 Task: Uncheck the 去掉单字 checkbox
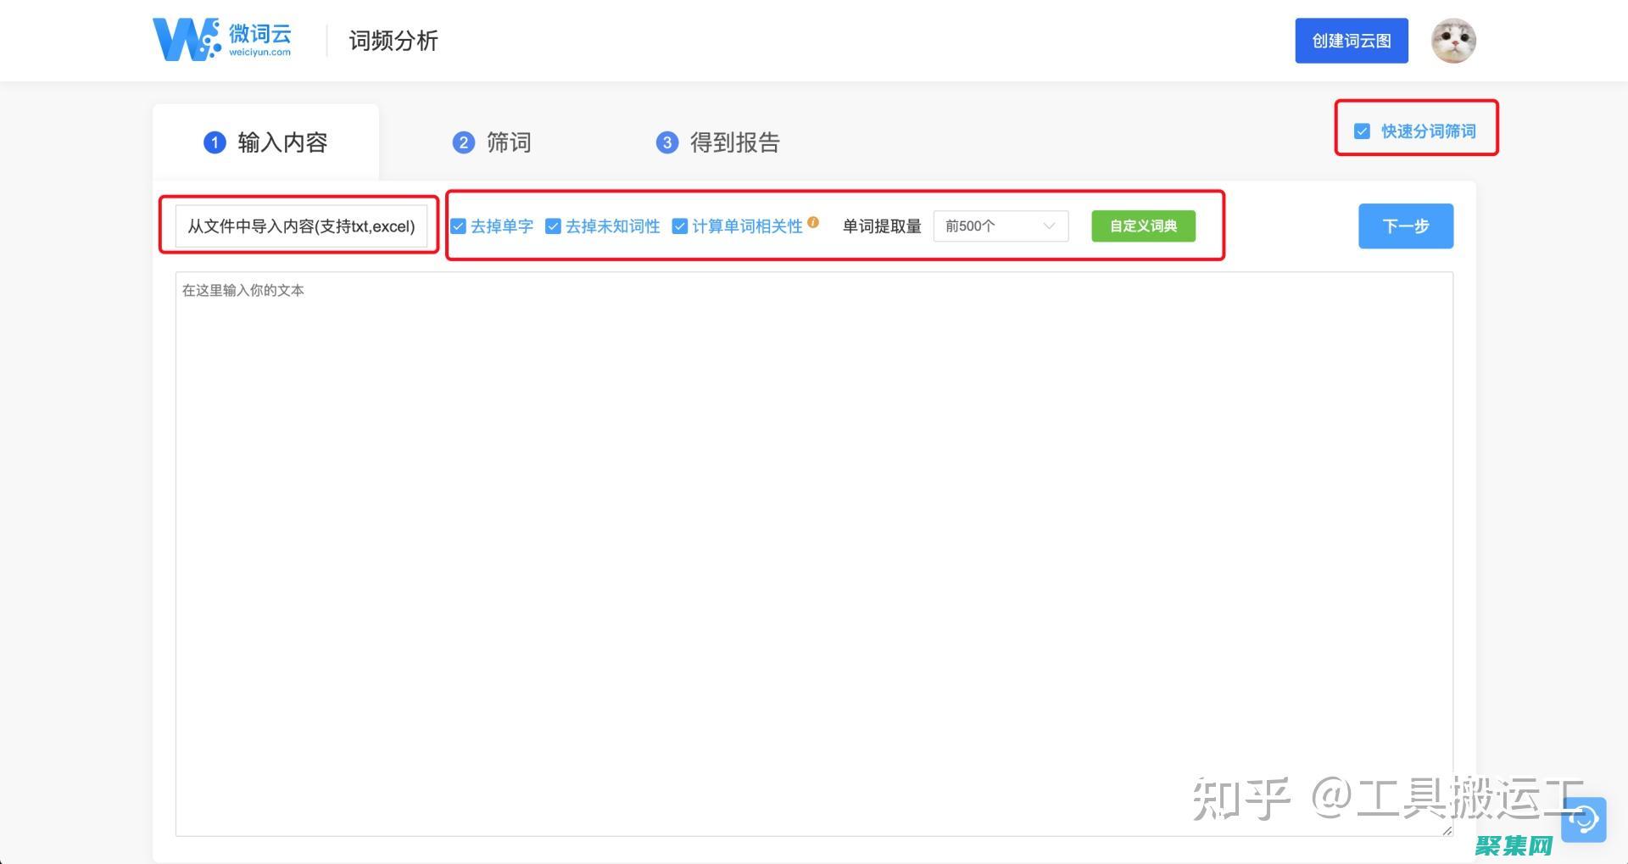point(458,226)
